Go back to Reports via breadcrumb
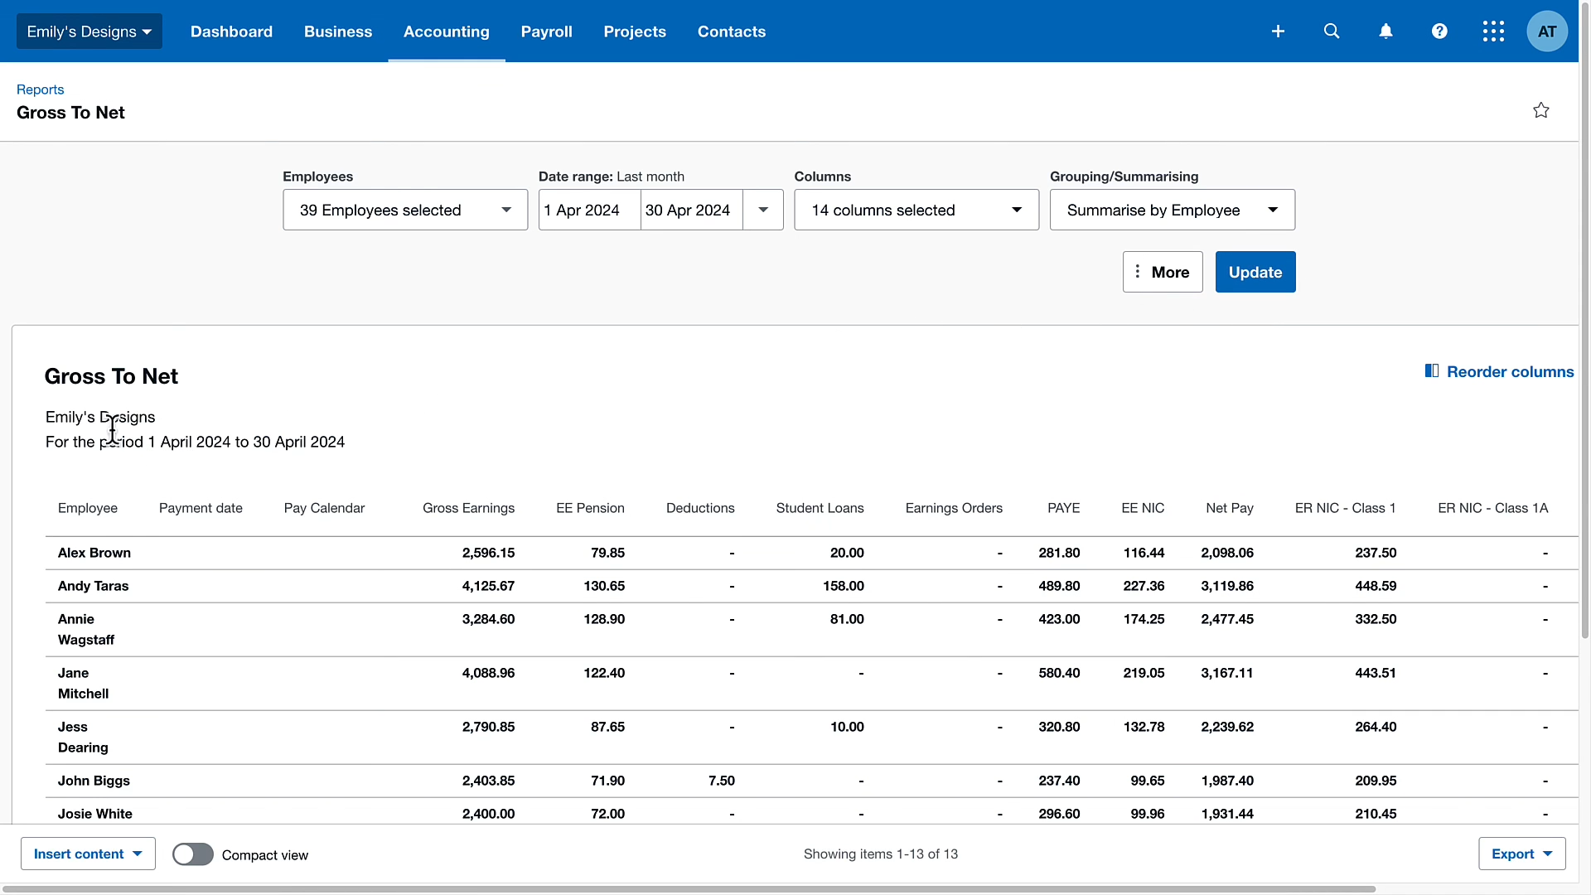The image size is (1591, 895). [40, 89]
